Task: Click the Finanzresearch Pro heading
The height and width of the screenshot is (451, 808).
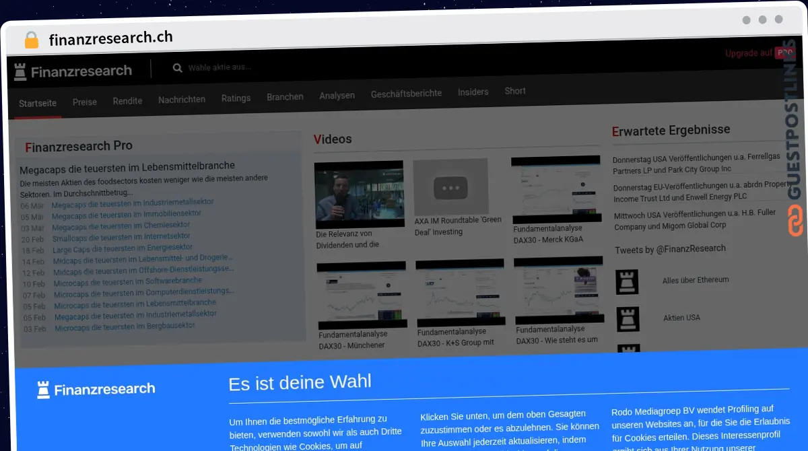Action: coord(79,146)
